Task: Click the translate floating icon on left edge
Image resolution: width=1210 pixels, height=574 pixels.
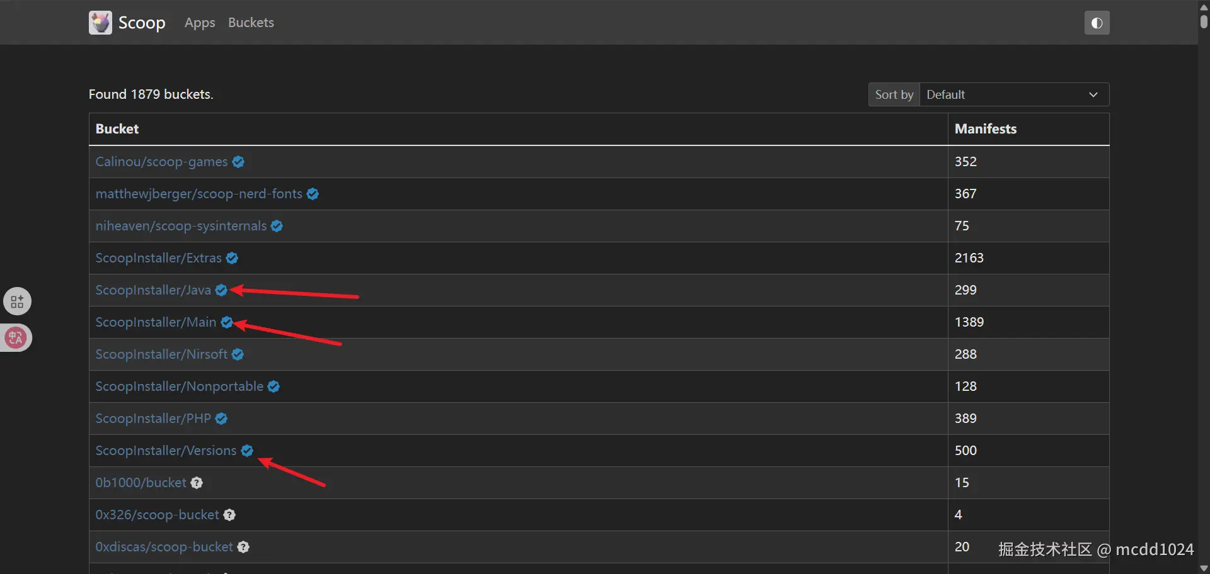Action: coord(16,338)
